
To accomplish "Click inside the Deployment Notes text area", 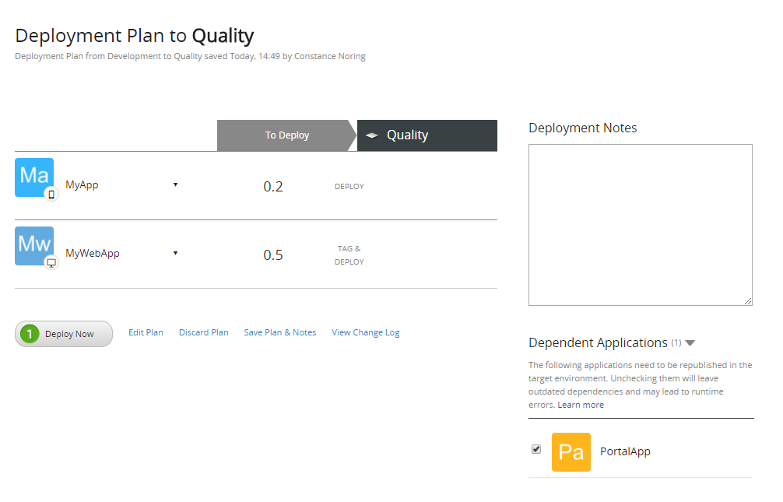I will (640, 223).
